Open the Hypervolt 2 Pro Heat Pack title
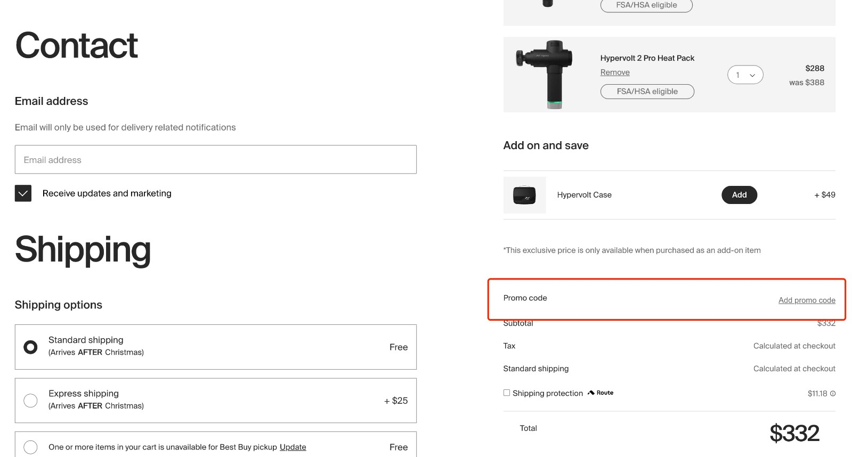 tap(647, 58)
